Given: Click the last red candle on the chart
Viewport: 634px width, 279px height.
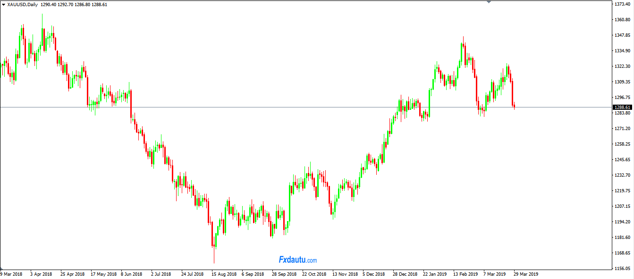Looking at the screenshot, I should (514, 106).
